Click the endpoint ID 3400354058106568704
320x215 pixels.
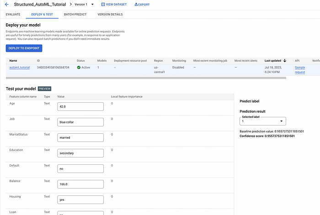53,68
